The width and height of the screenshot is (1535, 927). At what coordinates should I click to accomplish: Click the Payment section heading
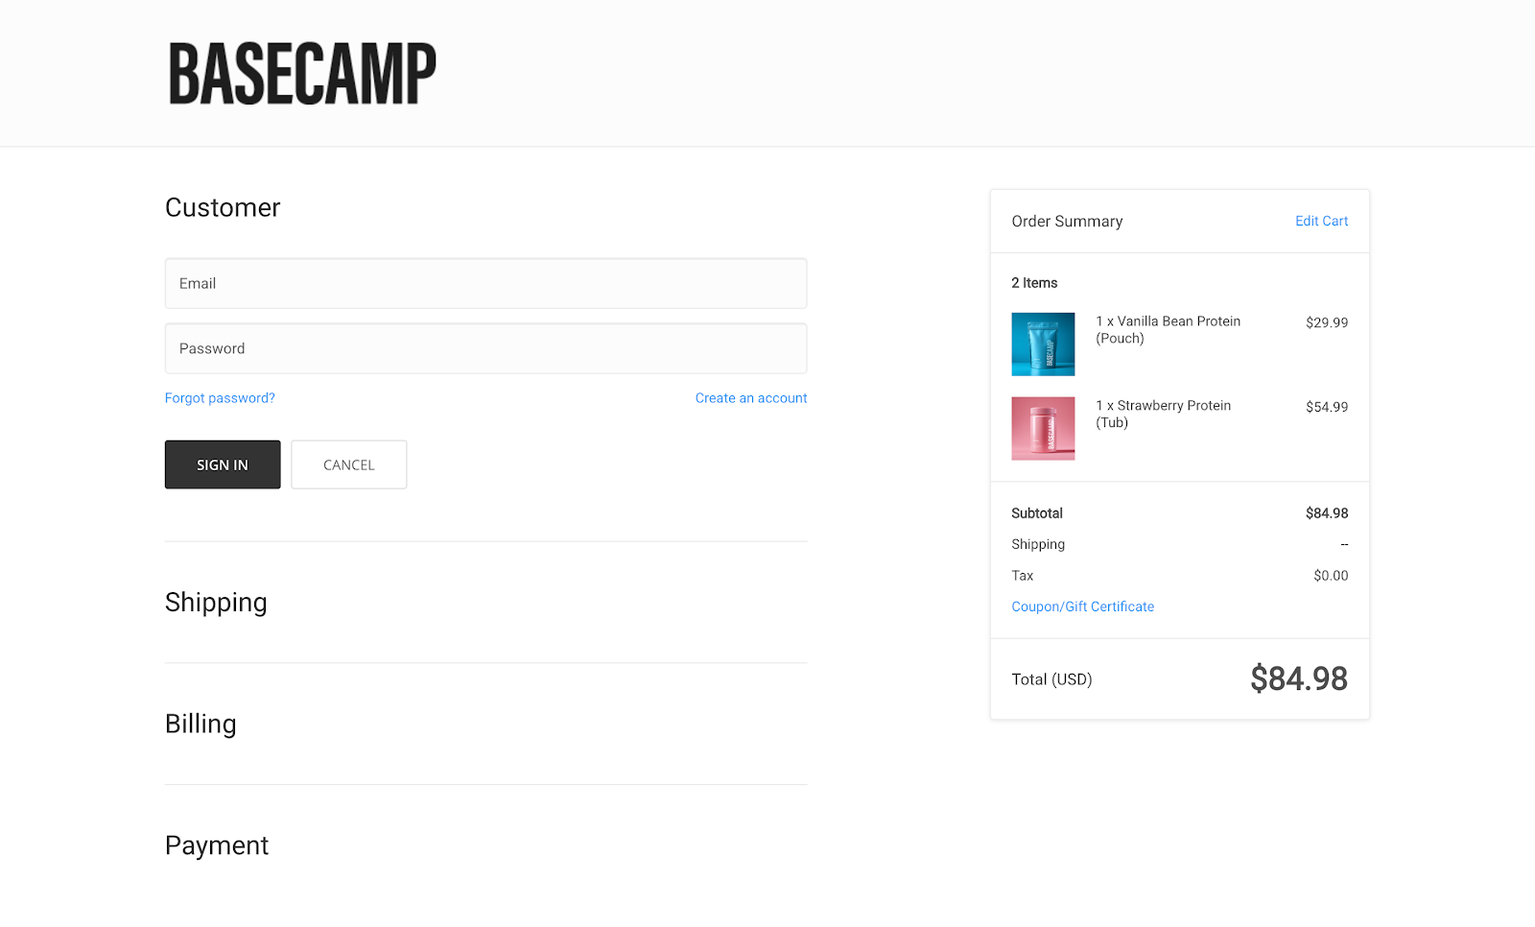(217, 845)
